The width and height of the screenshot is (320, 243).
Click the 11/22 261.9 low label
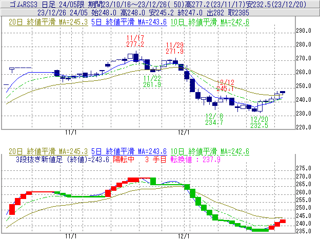coord(152,81)
